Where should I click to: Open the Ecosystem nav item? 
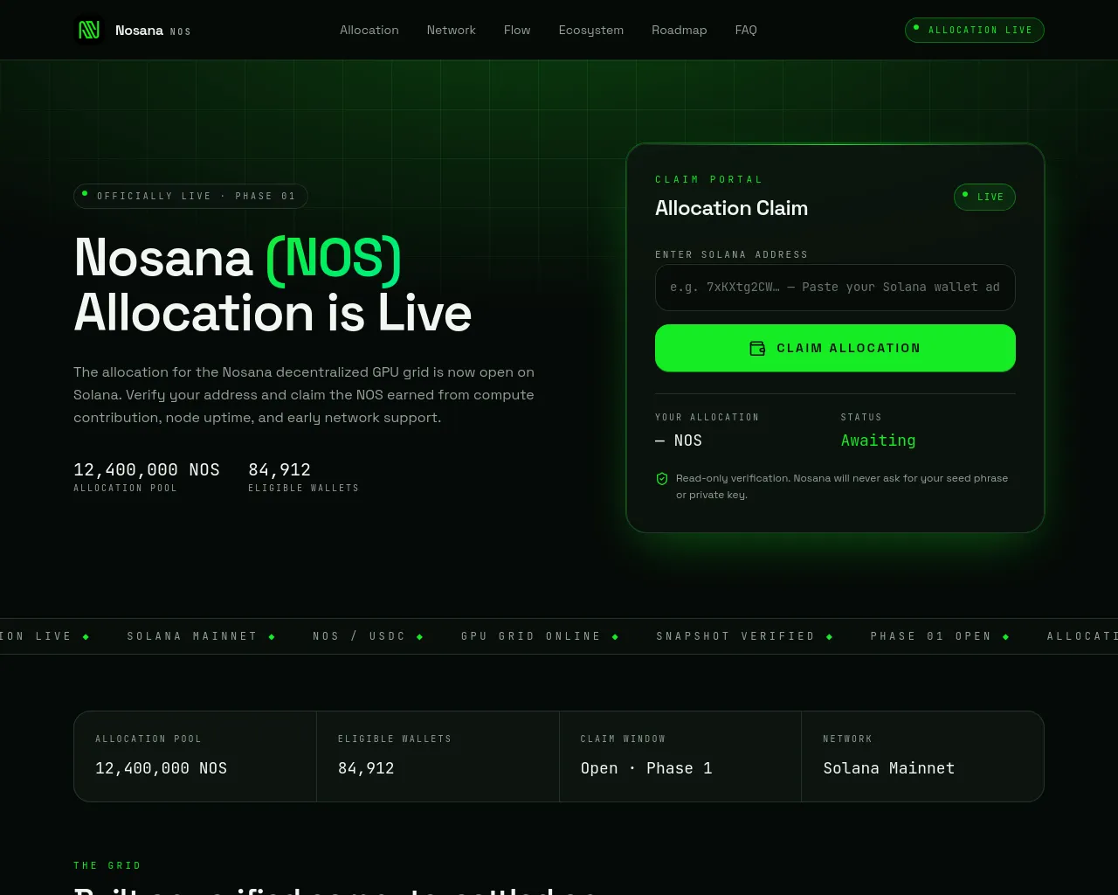(x=591, y=30)
